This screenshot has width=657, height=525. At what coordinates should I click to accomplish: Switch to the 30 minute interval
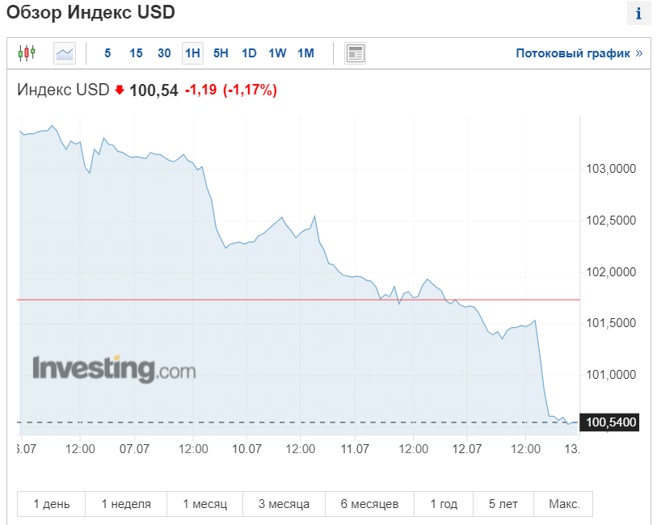(x=164, y=53)
